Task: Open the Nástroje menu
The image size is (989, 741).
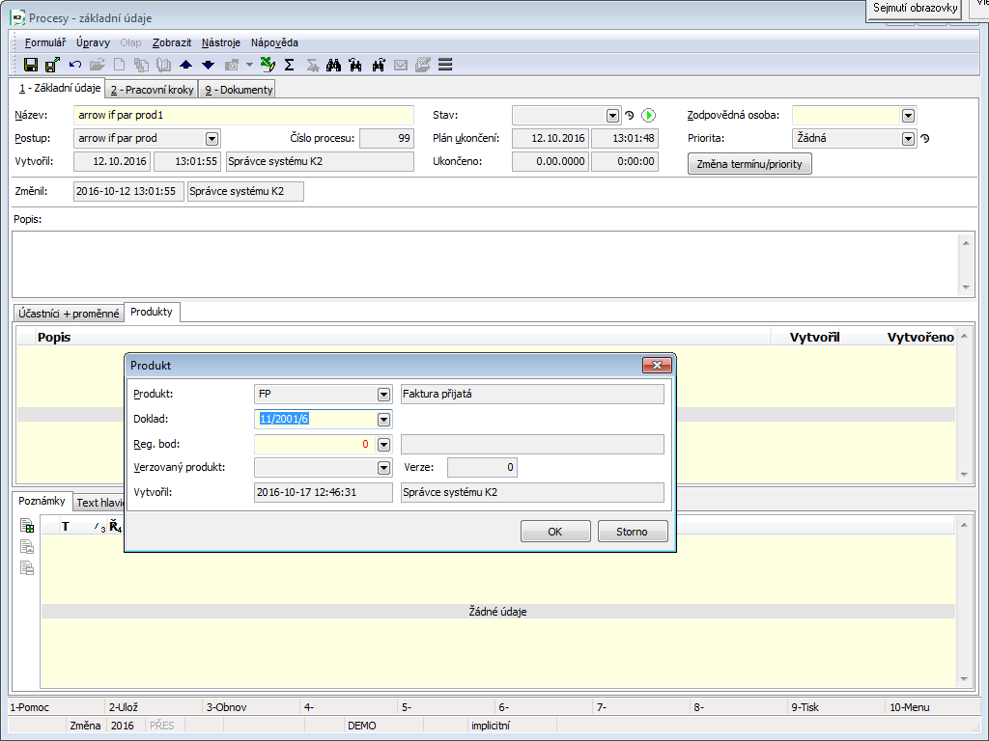Action: coord(221,42)
